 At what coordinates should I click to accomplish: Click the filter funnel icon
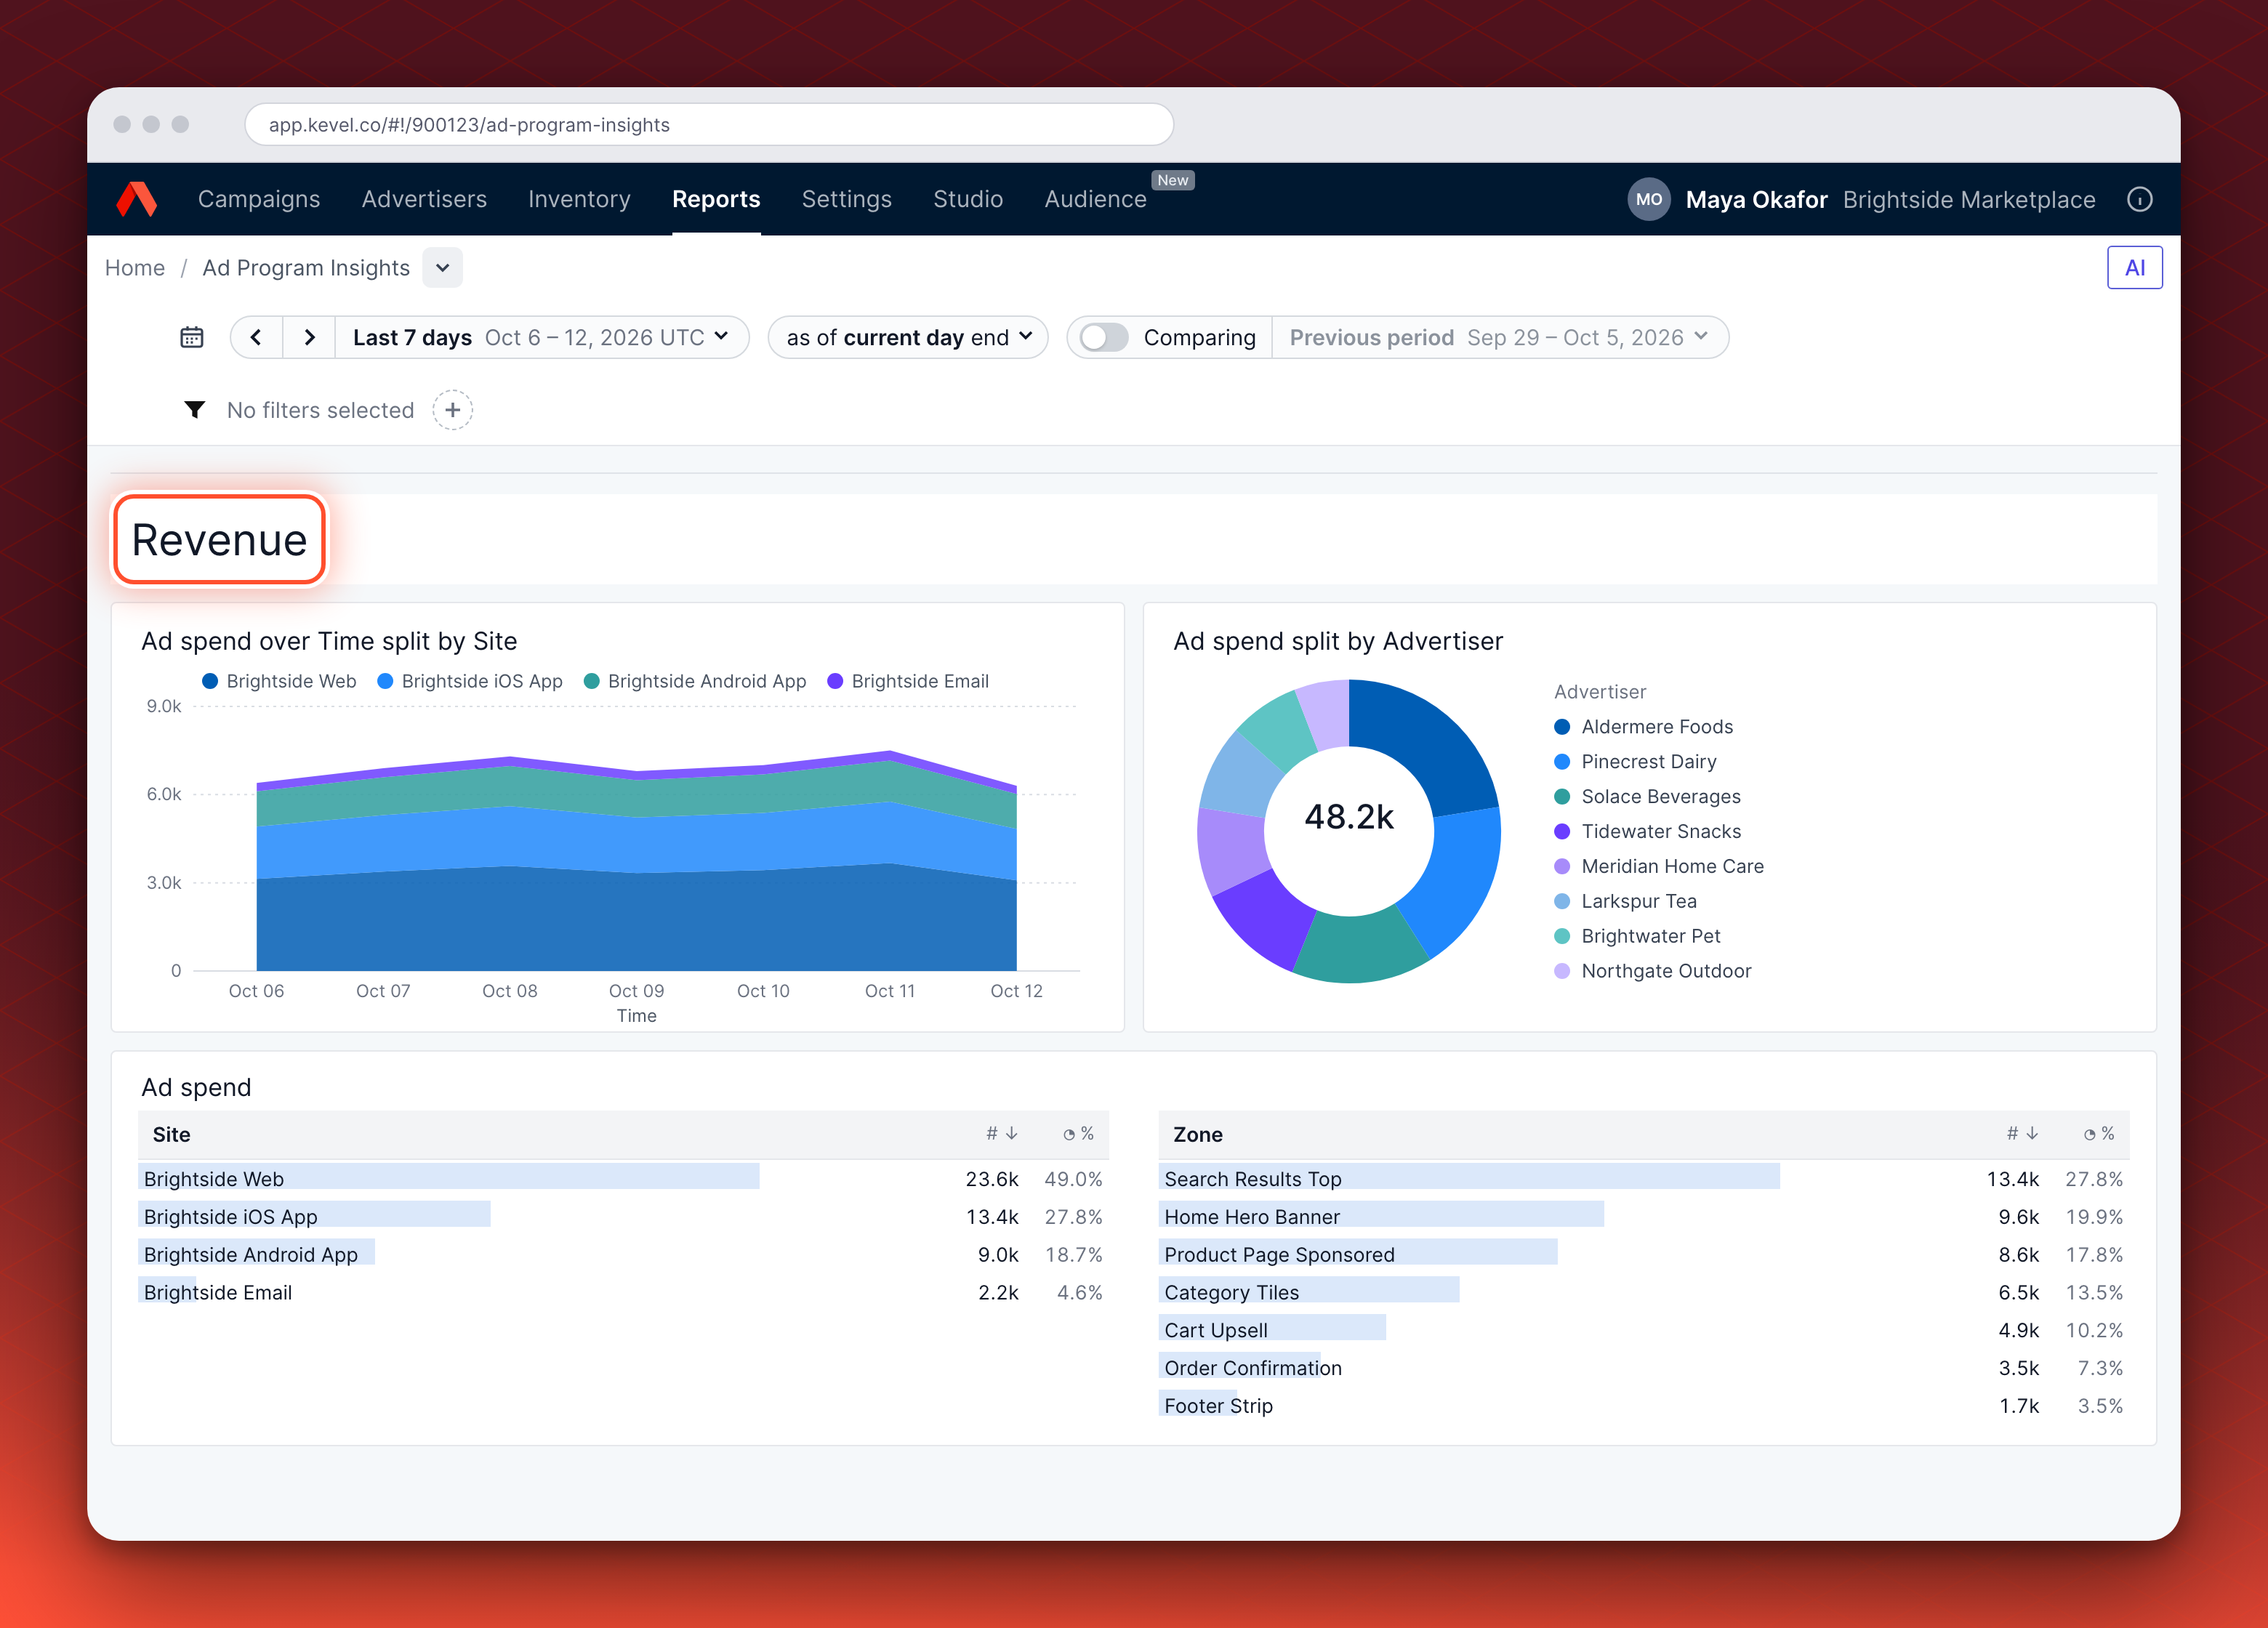pyautogui.click(x=195, y=410)
